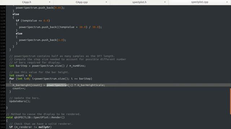Click comment 'Update the bars.'
231x129 pixels.
25,98
